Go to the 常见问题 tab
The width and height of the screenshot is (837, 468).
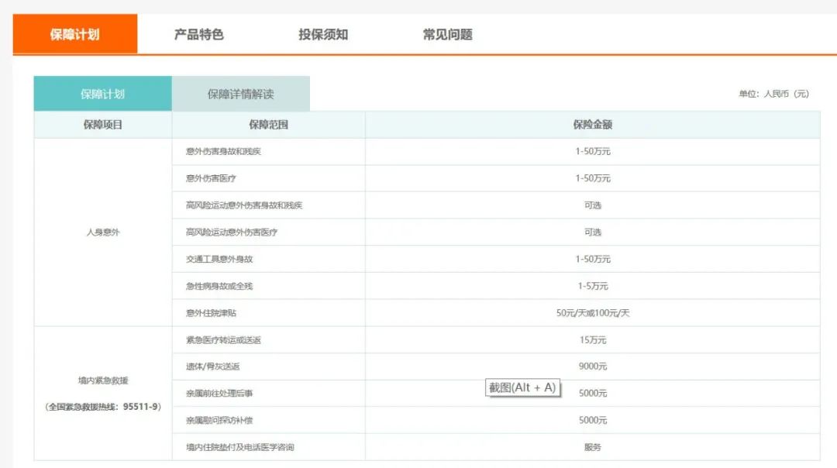(x=447, y=35)
